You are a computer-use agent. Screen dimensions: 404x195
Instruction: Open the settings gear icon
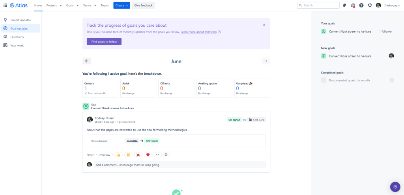tap(370, 6)
